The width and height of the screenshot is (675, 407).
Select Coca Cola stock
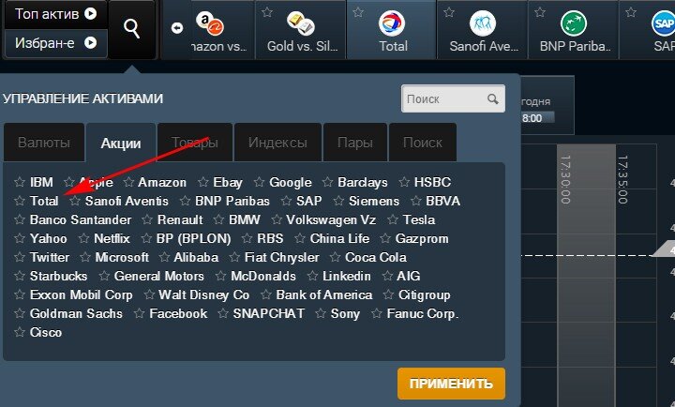(x=375, y=257)
